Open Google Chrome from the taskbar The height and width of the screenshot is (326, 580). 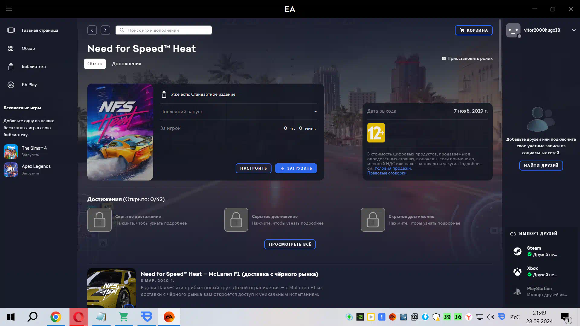56,317
